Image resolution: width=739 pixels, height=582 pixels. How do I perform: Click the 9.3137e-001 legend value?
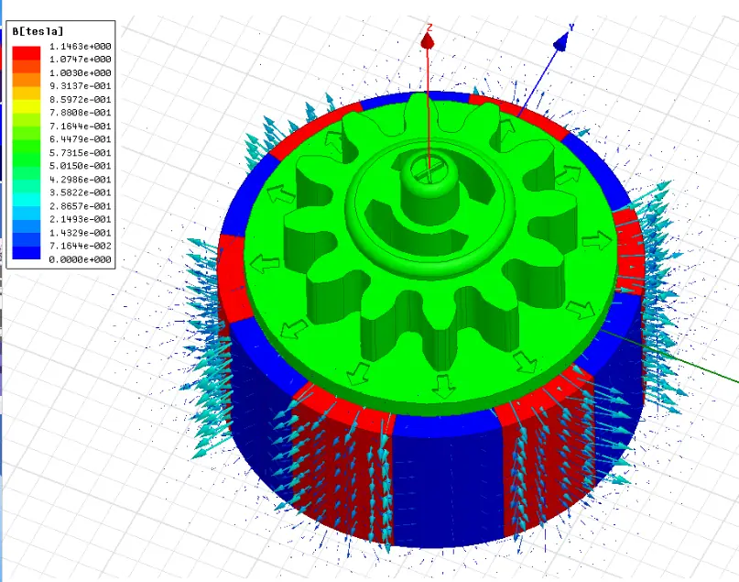pos(80,86)
